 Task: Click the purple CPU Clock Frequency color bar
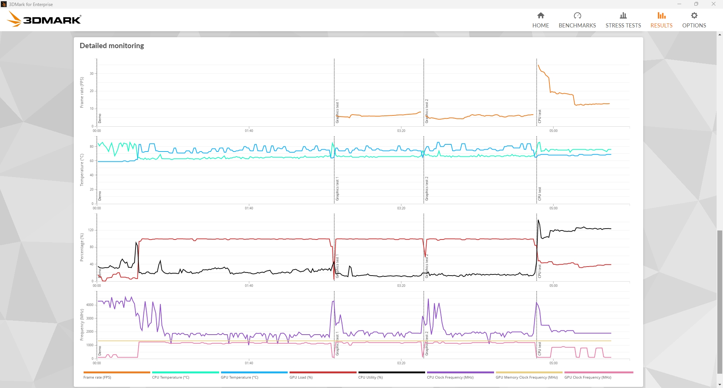pos(460,372)
